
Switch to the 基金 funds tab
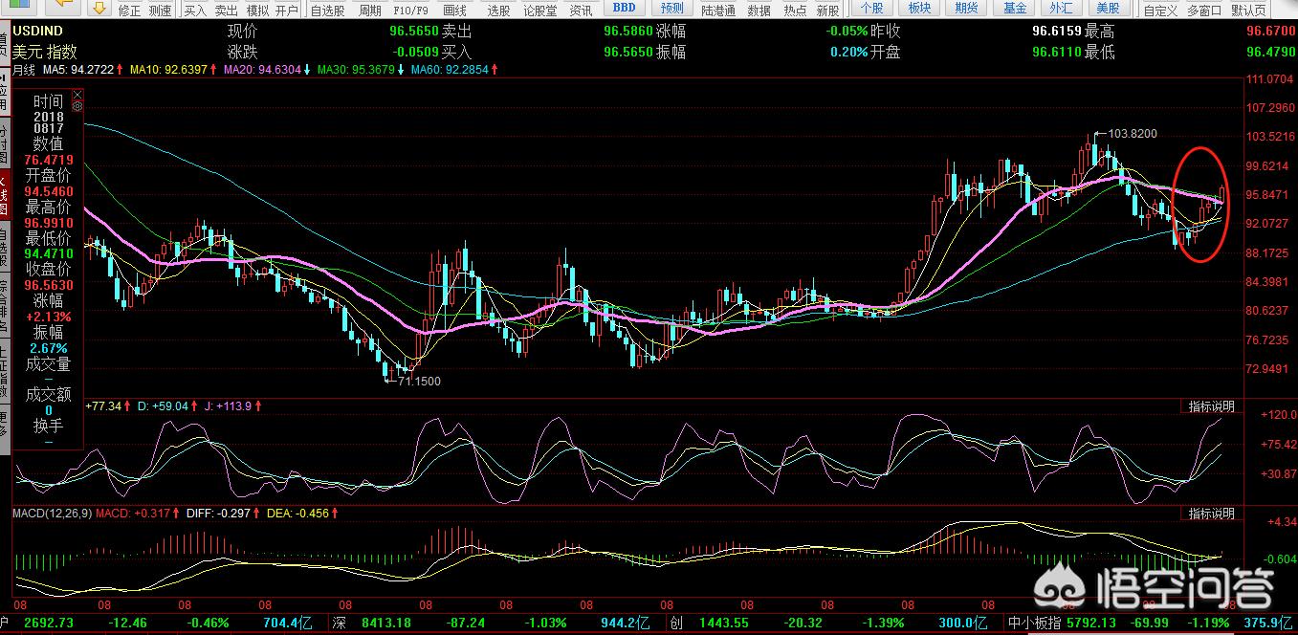[1014, 8]
